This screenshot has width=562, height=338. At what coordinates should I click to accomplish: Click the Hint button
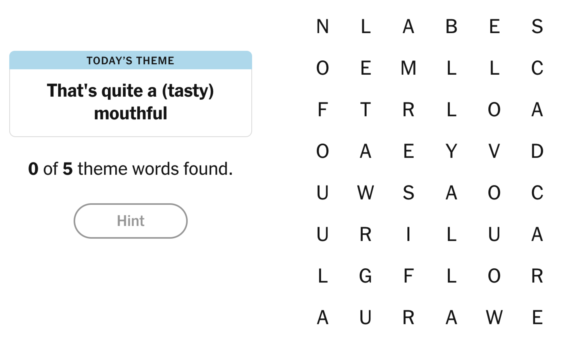pyautogui.click(x=130, y=221)
